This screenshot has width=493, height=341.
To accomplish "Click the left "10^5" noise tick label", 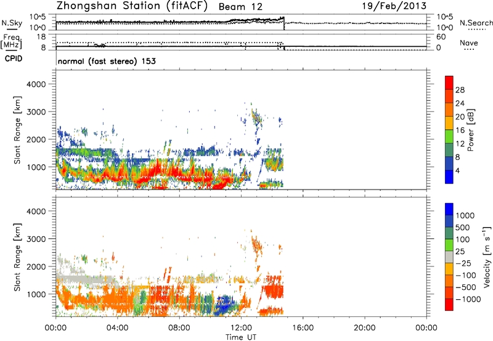I will point(38,17).
